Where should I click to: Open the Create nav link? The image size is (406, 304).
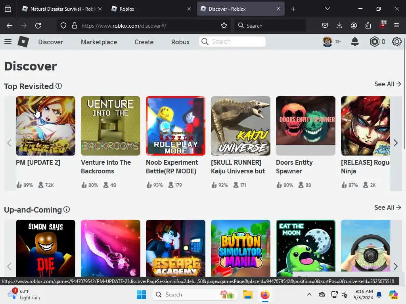144,42
